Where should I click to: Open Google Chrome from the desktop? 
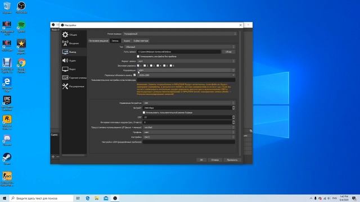coord(21,65)
